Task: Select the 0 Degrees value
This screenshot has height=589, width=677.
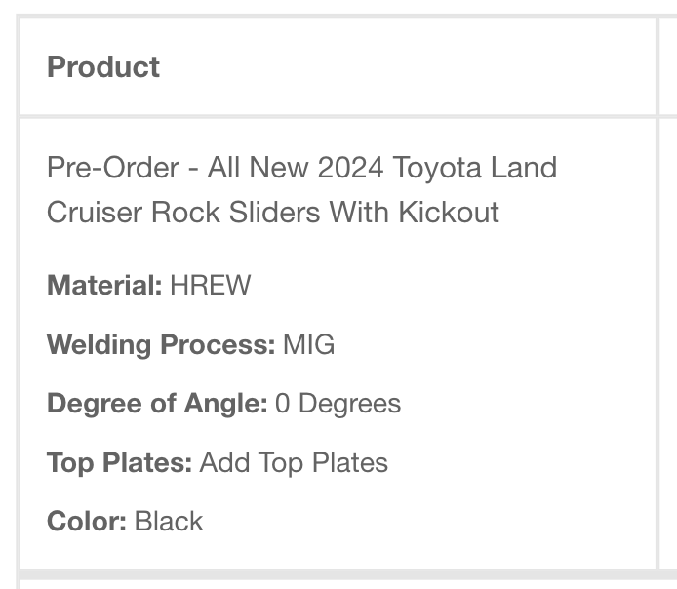Action: point(338,404)
